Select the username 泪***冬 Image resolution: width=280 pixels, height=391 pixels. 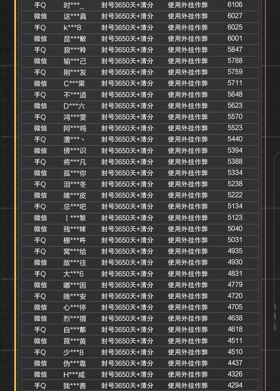tap(75, 184)
